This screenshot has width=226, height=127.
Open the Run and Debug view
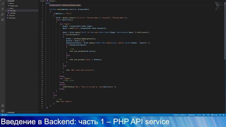click(x=2, y=14)
